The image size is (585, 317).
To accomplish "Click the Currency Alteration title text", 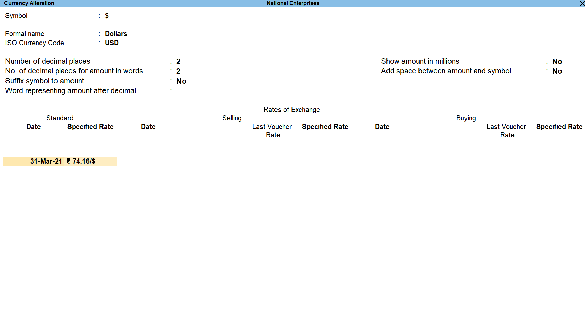I will click(29, 3).
